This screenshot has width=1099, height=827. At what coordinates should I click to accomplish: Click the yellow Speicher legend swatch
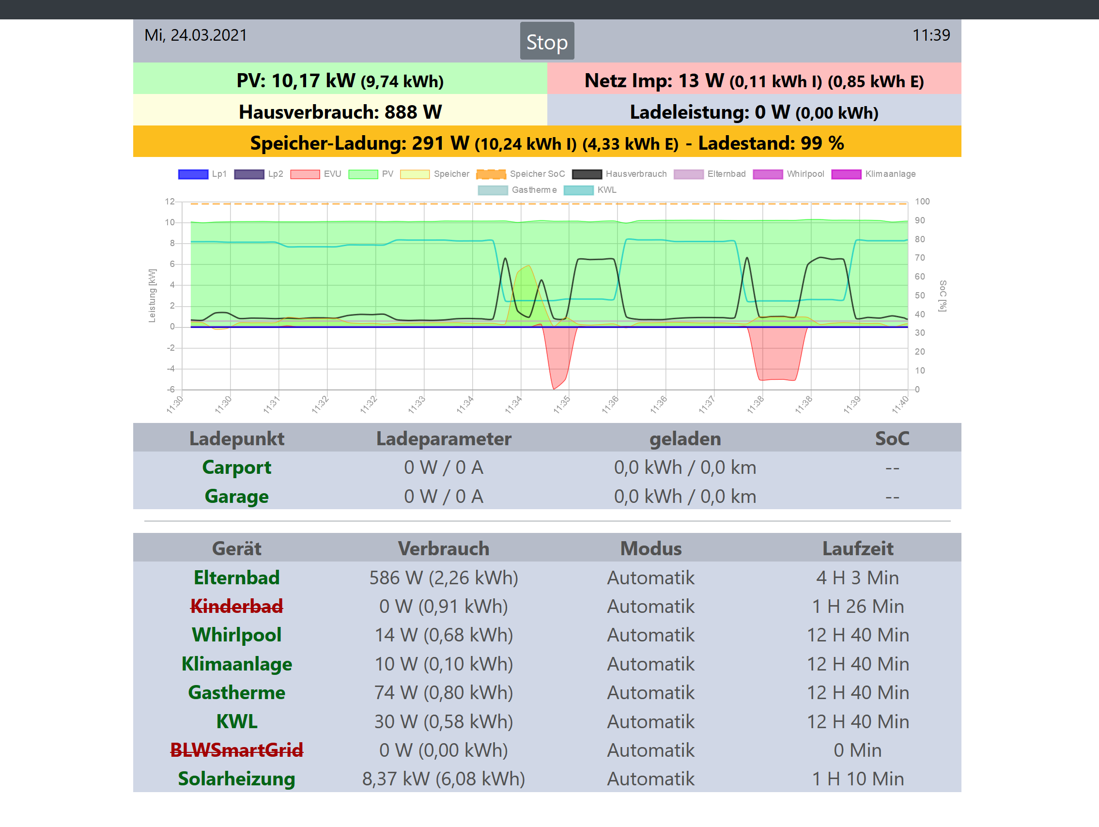pos(415,174)
